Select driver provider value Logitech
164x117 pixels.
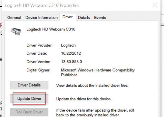click(68, 46)
